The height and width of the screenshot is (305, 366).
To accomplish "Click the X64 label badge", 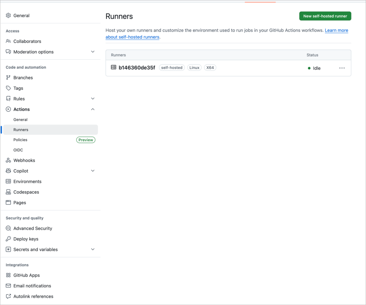I will 210,68.
